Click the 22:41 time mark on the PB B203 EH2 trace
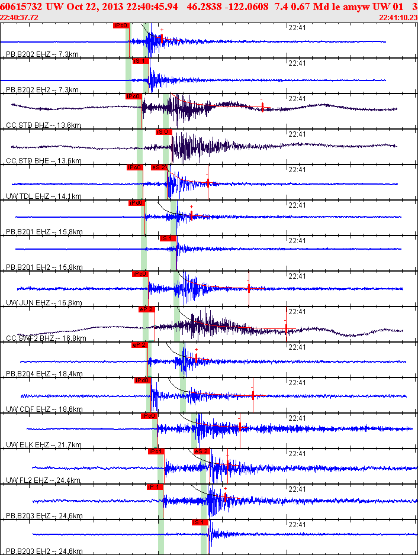418x555 pixels. click(297, 525)
